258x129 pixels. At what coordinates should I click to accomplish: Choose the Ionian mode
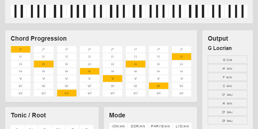[118, 126]
